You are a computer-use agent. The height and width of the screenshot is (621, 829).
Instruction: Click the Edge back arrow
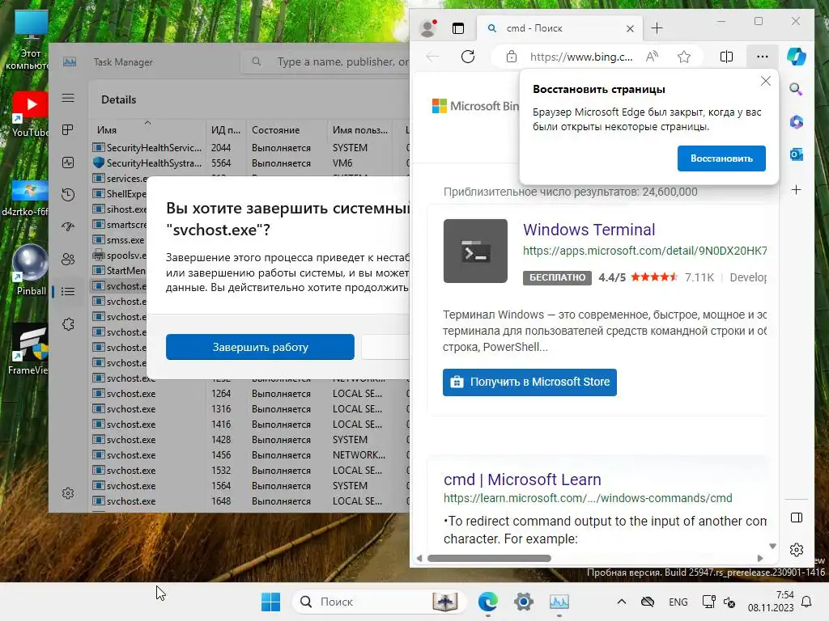click(432, 57)
